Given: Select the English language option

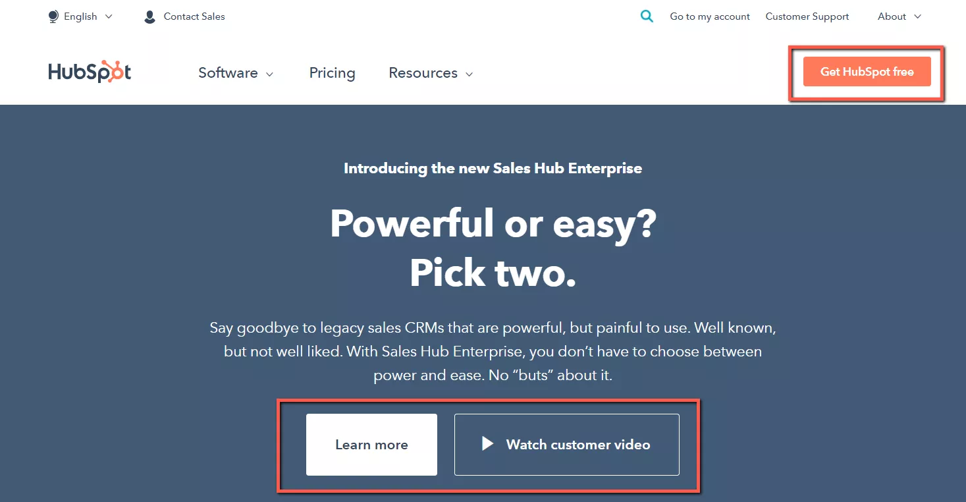Looking at the screenshot, I should click(80, 16).
